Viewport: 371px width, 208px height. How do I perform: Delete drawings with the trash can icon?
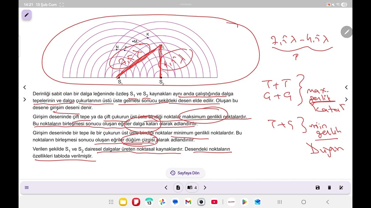(329, 187)
